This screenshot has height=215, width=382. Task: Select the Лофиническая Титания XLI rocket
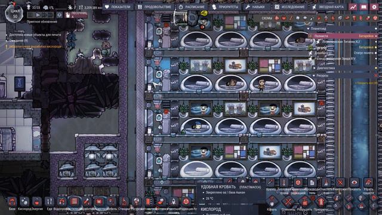pos(341,42)
